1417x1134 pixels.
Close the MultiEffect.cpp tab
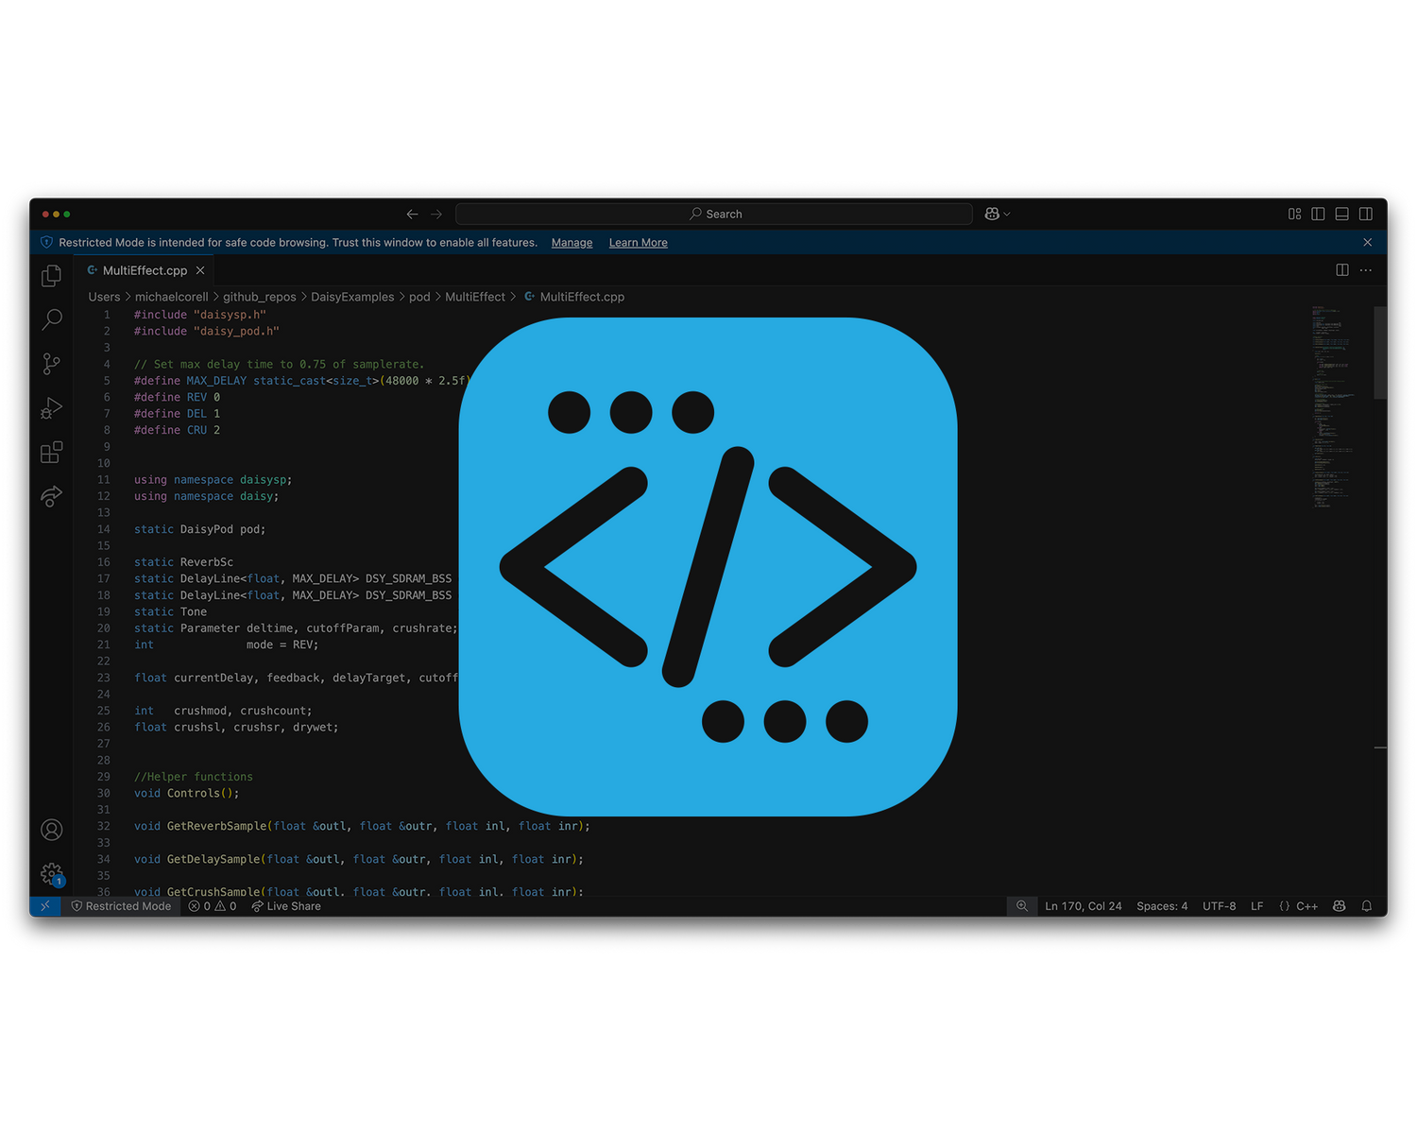200,270
